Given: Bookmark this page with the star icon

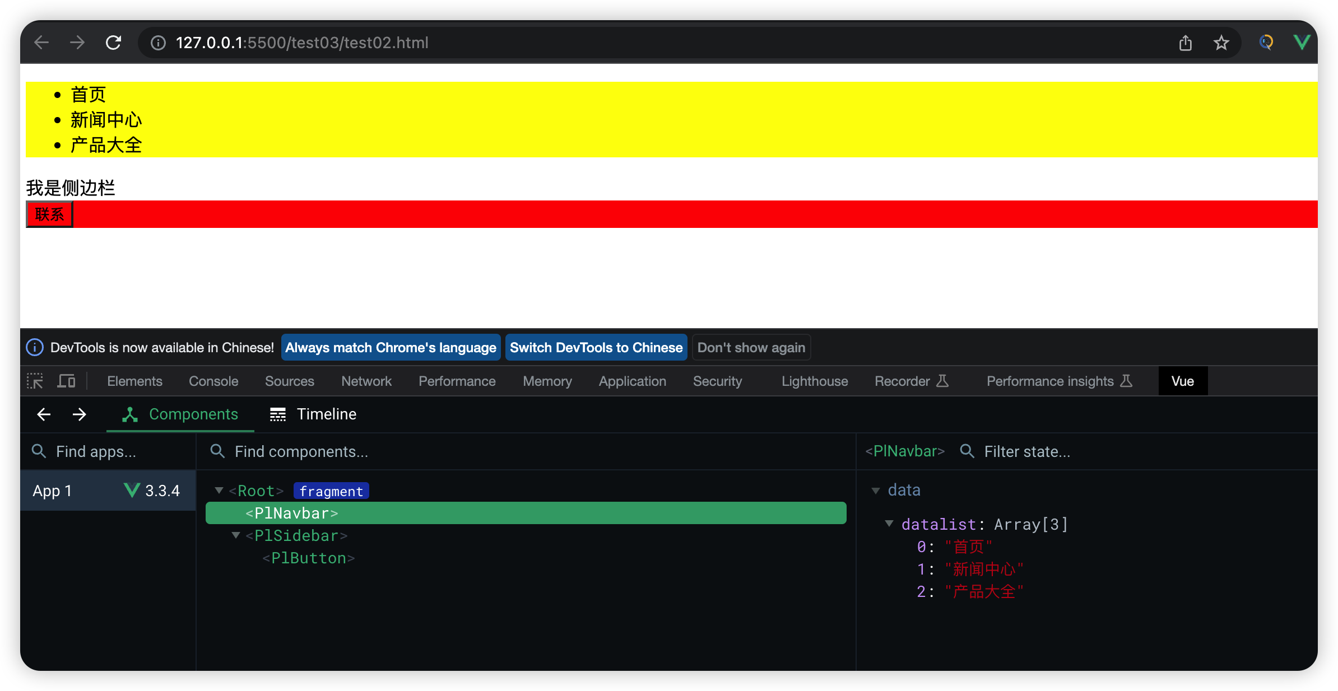Looking at the screenshot, I should click(x=1221, y=43).
